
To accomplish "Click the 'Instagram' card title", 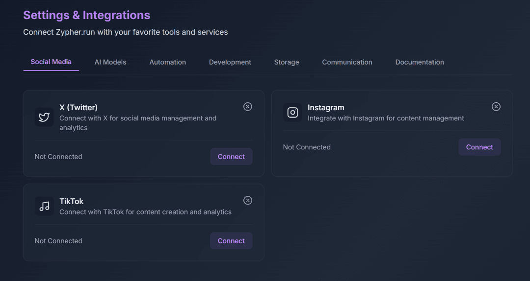I will [326, 107].
